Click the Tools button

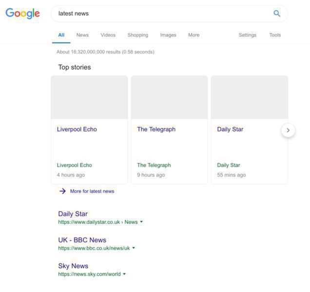pyautogui.click(x=275, y=35)
